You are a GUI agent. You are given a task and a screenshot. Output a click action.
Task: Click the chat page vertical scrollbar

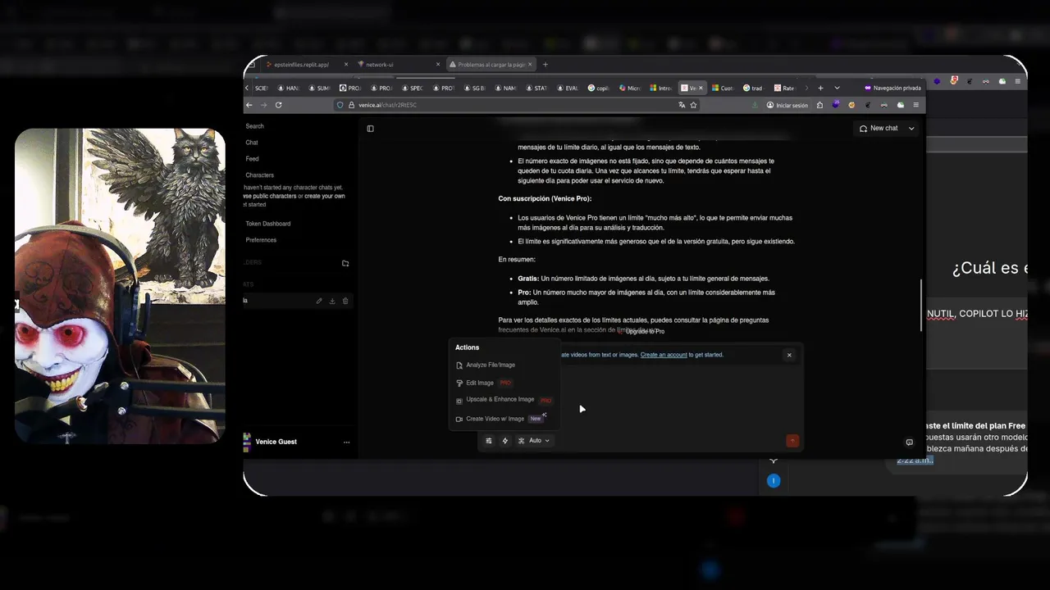tap(921, 305)
